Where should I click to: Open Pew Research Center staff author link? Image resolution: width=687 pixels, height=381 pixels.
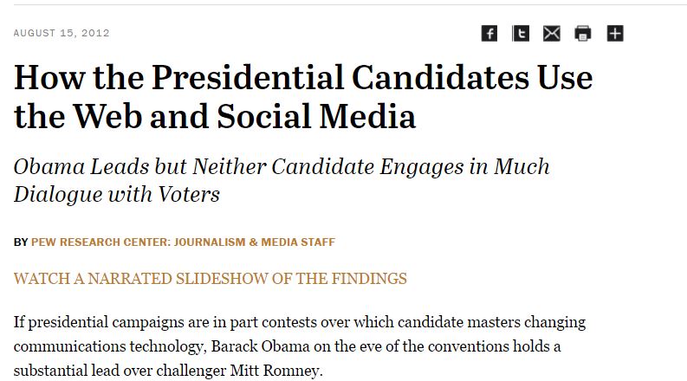coord(183,242)
